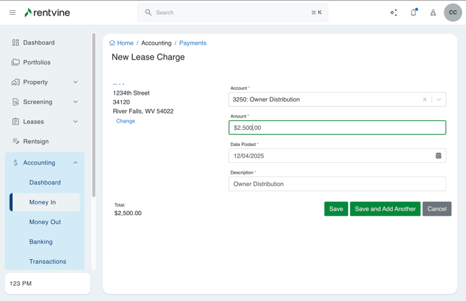
Task: Click Save and Add Another
Action: (385, 209)
